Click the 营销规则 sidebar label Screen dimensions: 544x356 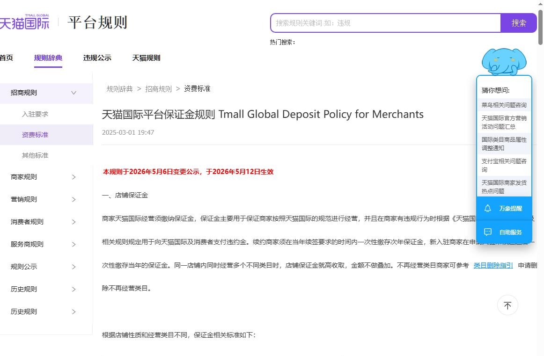point(23,199)
